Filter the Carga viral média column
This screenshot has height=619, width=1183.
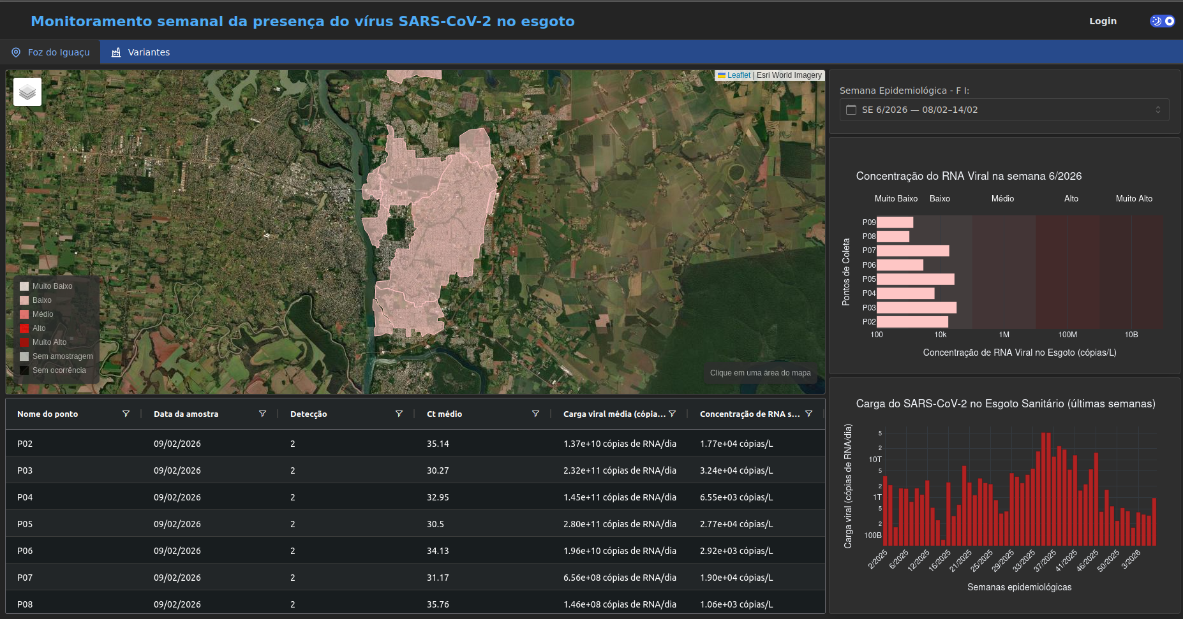672,414
